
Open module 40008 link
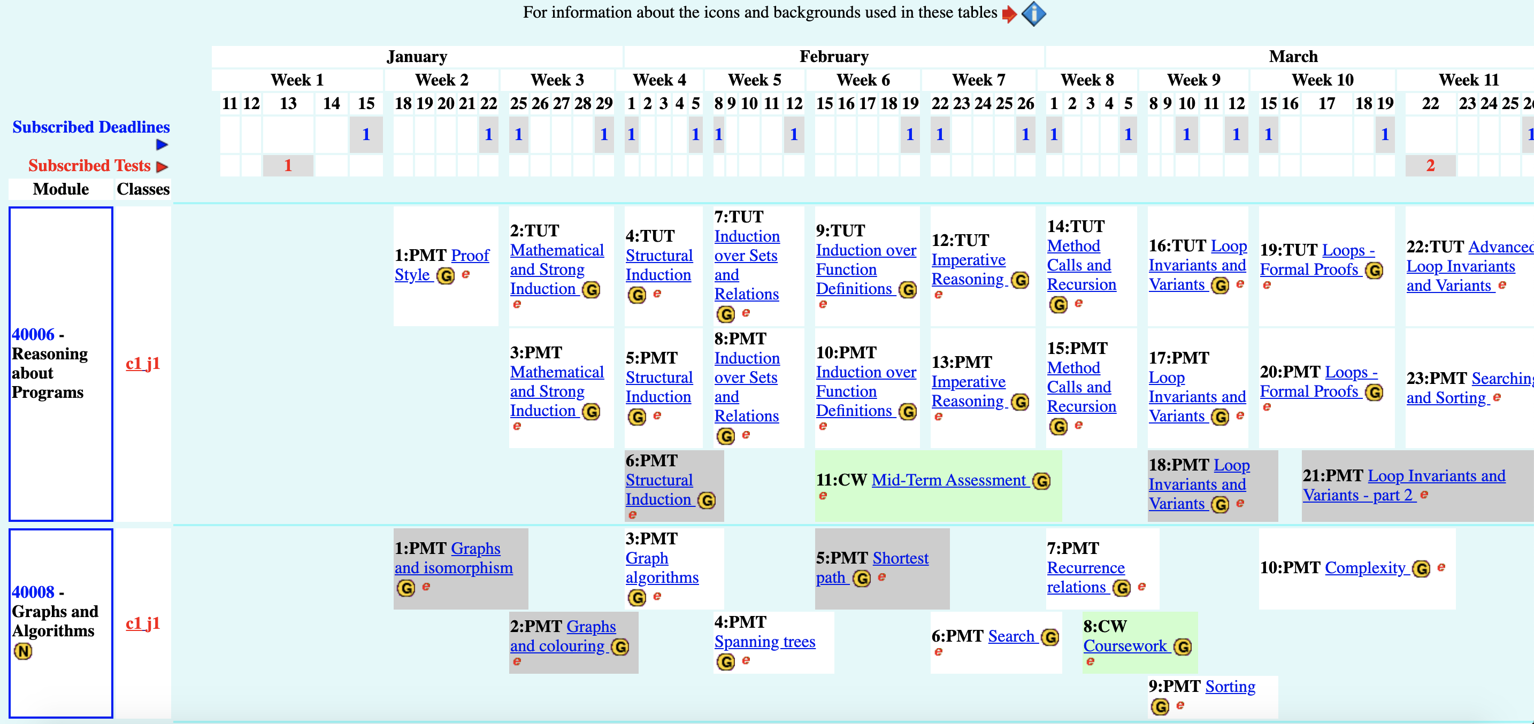point(33,592)
